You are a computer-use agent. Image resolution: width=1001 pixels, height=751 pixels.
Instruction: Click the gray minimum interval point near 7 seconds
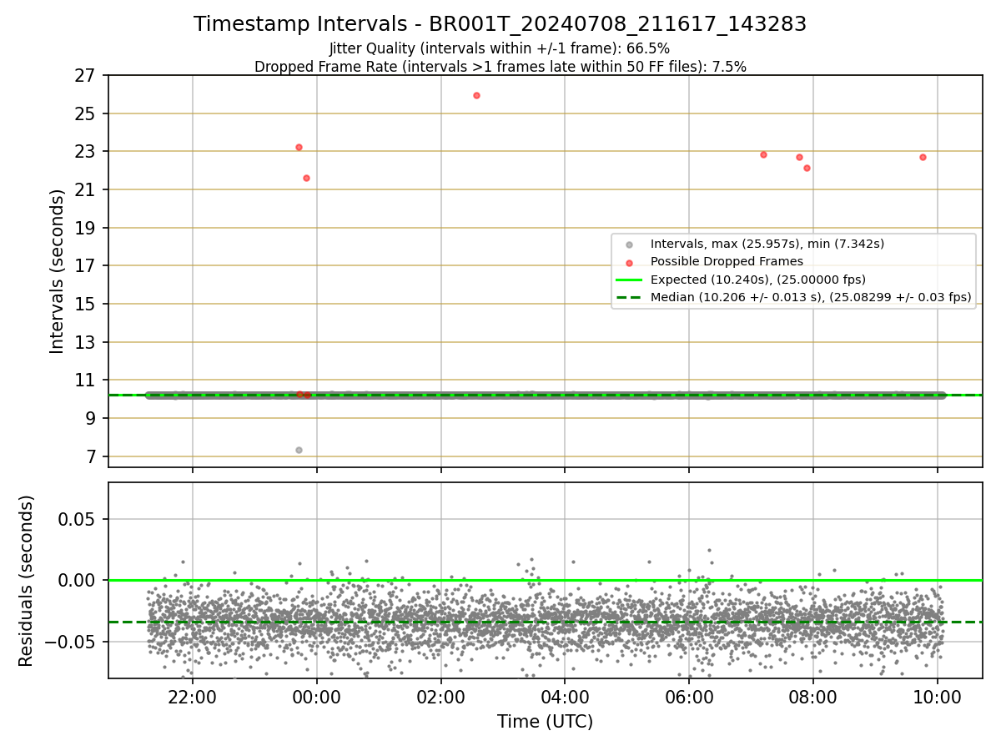[x=299, y=450]
